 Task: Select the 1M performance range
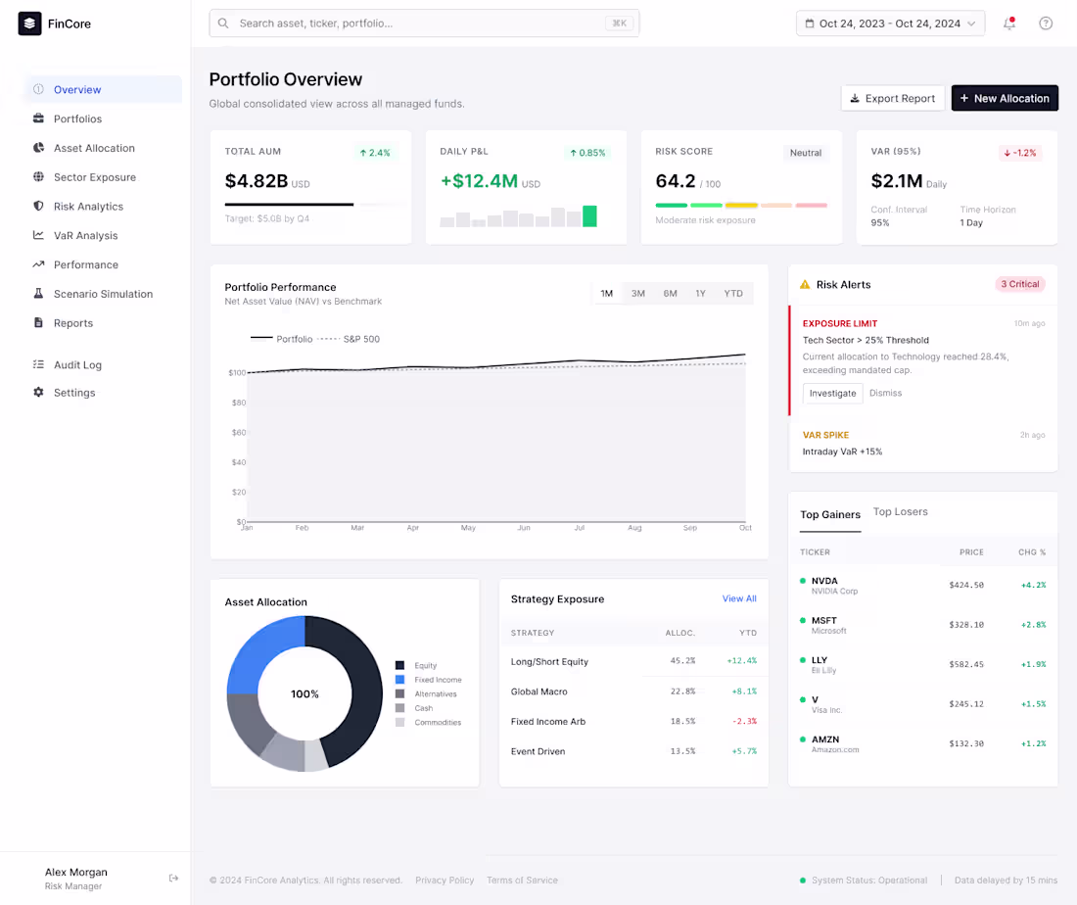607,292
